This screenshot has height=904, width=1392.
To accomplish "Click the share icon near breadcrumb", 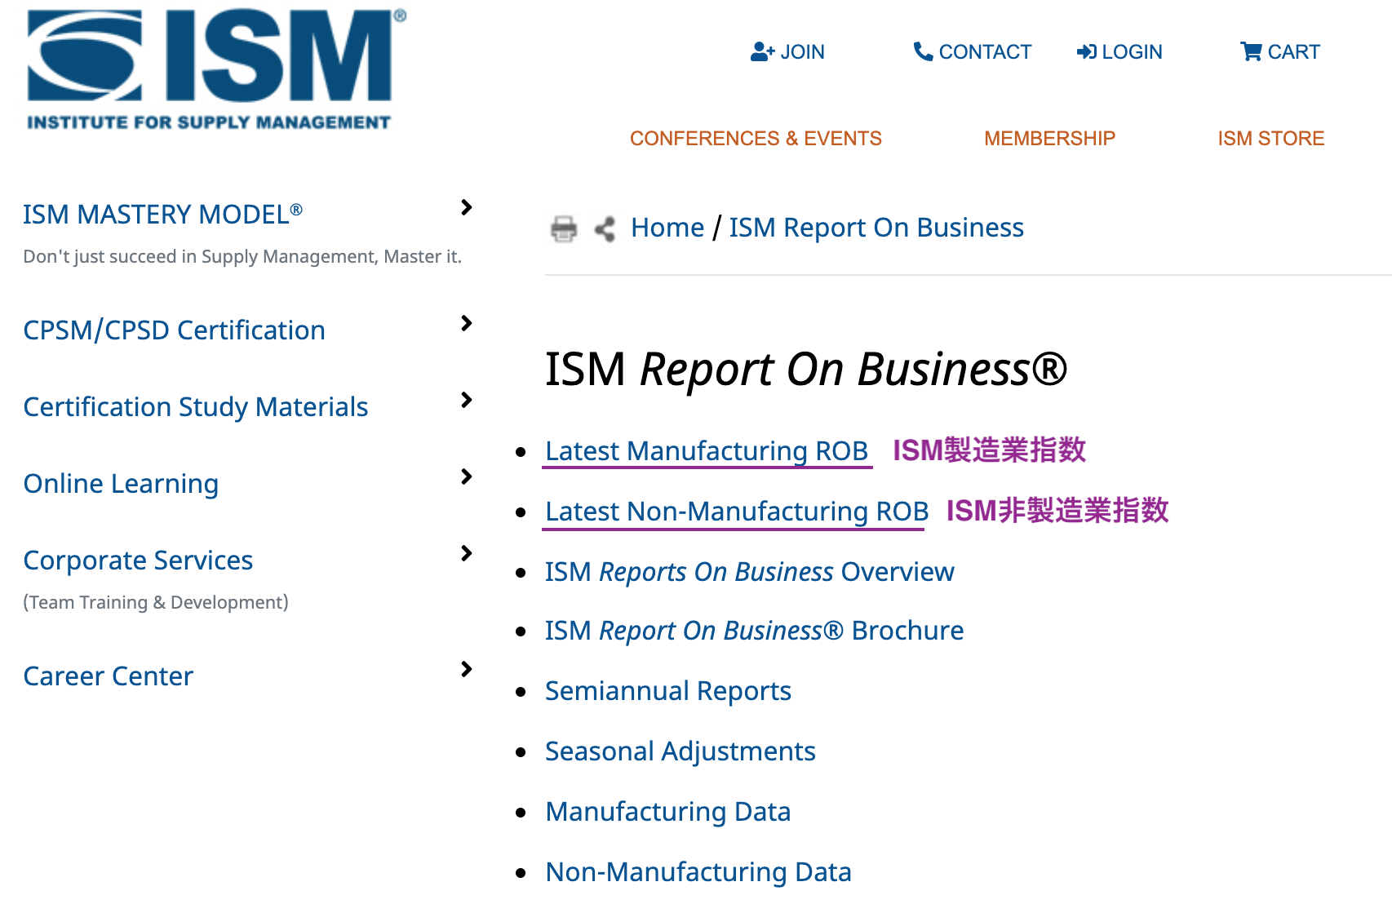I will point(605,228).
